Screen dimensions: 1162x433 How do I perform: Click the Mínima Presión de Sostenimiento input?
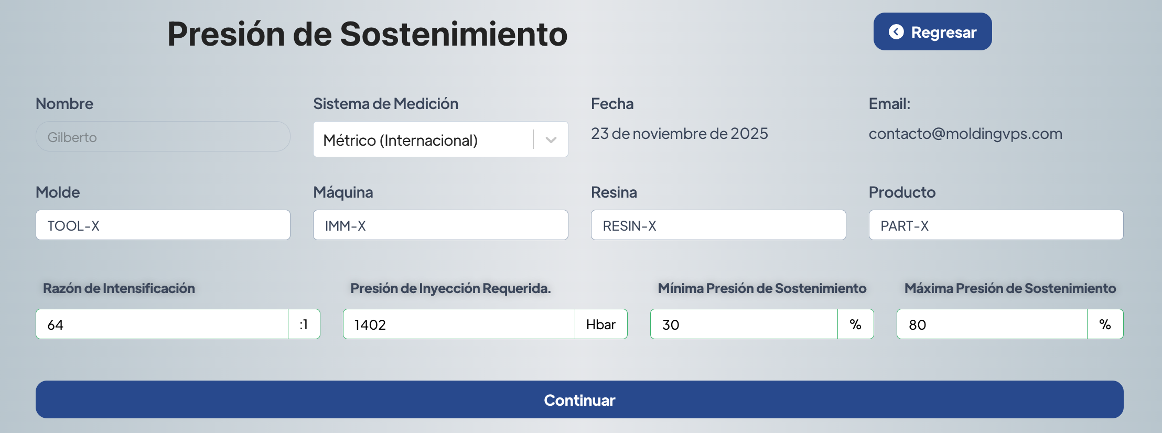(x=744, y=324)
